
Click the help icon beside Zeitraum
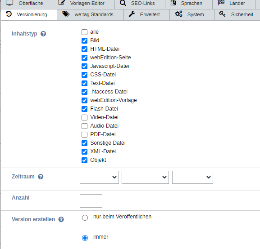tap(41, 177)
